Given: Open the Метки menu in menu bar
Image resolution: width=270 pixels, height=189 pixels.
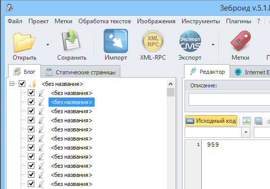Looking at the screenshot, I should (63, 21).
